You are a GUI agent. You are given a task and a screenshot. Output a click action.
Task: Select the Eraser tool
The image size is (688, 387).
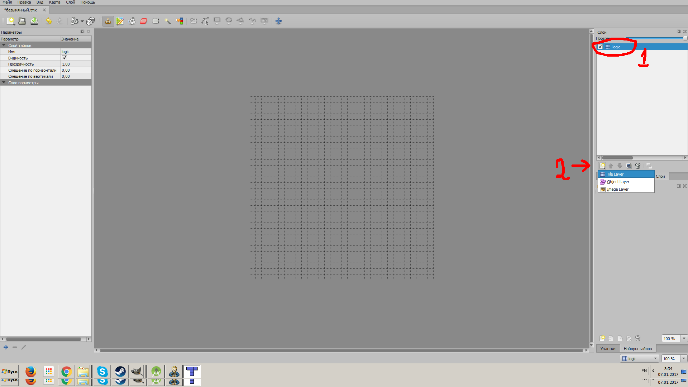(144, 21)
